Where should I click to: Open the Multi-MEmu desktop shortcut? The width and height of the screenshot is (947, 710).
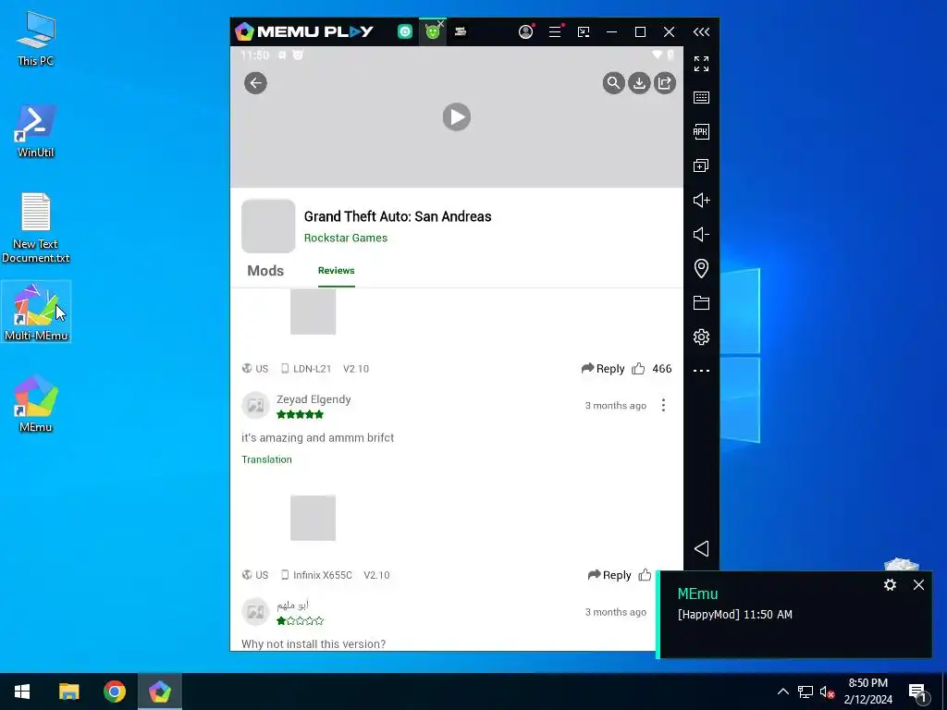pos(36,312)
